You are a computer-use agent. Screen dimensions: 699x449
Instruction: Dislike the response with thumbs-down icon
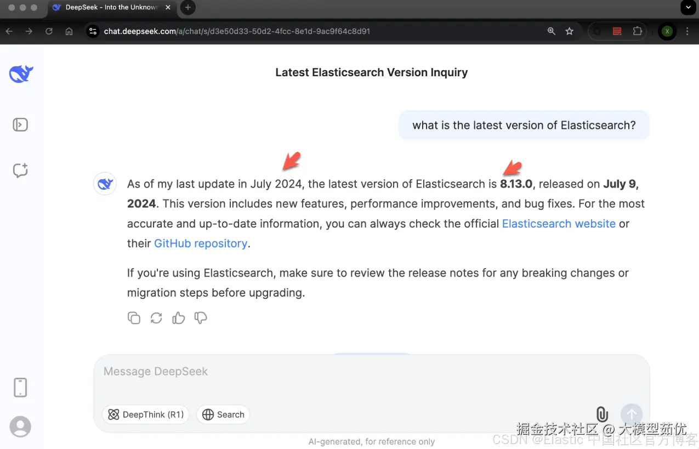(201, 318)
